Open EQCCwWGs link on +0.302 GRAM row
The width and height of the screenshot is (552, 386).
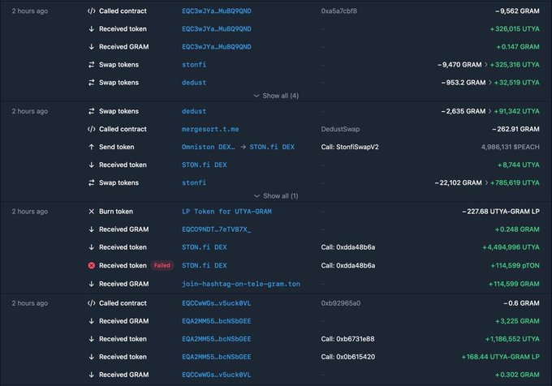pos(217,375)
